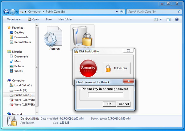Go back with the Explorer back arrow
The height and width of the screenshot is (131, 185).
point(6,12)
